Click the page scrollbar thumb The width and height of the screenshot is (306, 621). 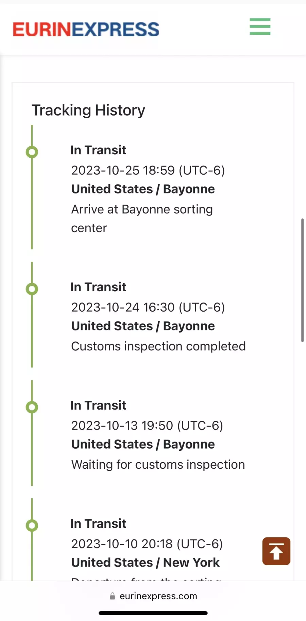pos(302,280)
